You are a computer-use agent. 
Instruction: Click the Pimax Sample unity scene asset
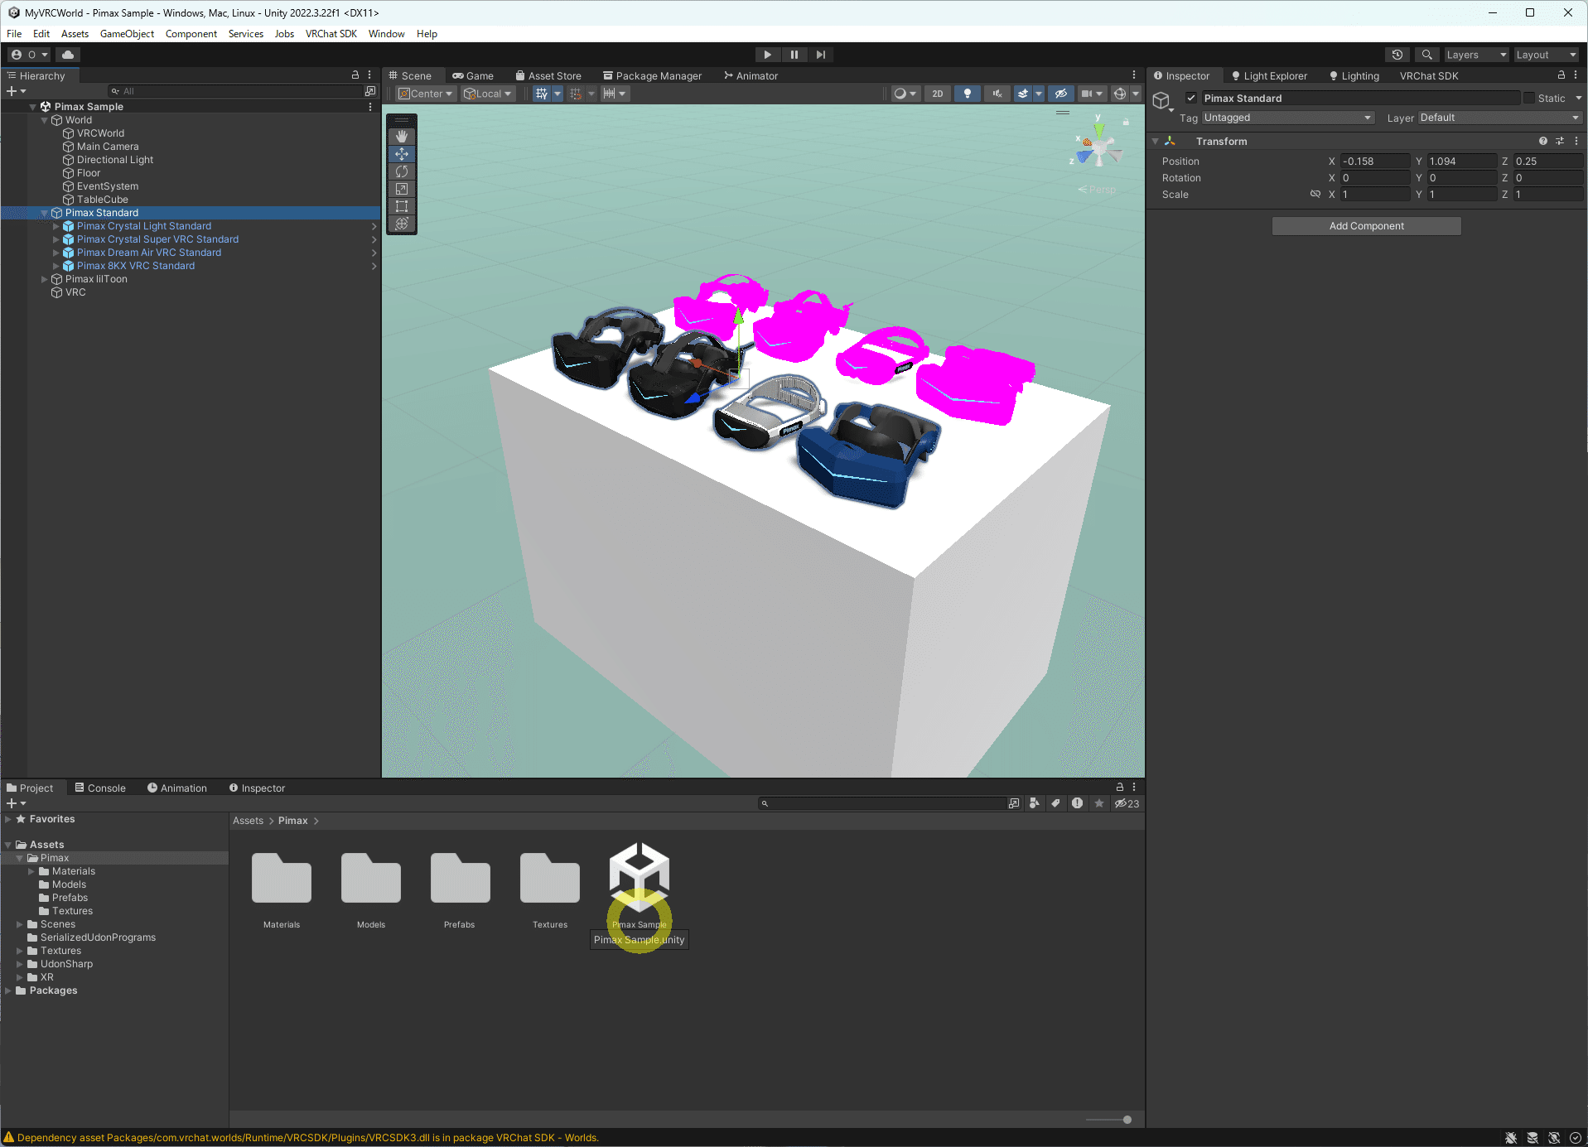[x=640, y=886]
